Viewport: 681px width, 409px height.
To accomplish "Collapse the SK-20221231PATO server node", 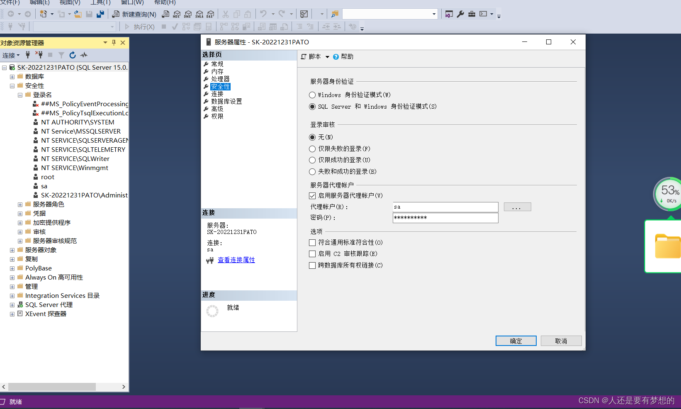I will click(4, 68).
